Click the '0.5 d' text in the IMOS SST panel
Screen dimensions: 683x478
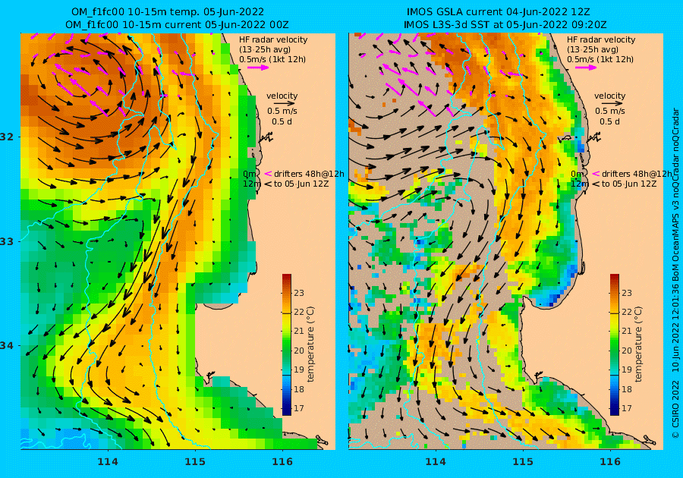610,121
